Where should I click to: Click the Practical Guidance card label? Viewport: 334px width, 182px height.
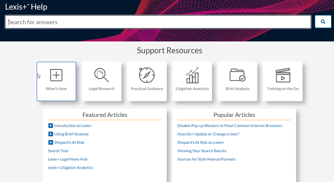coord(147,89)
